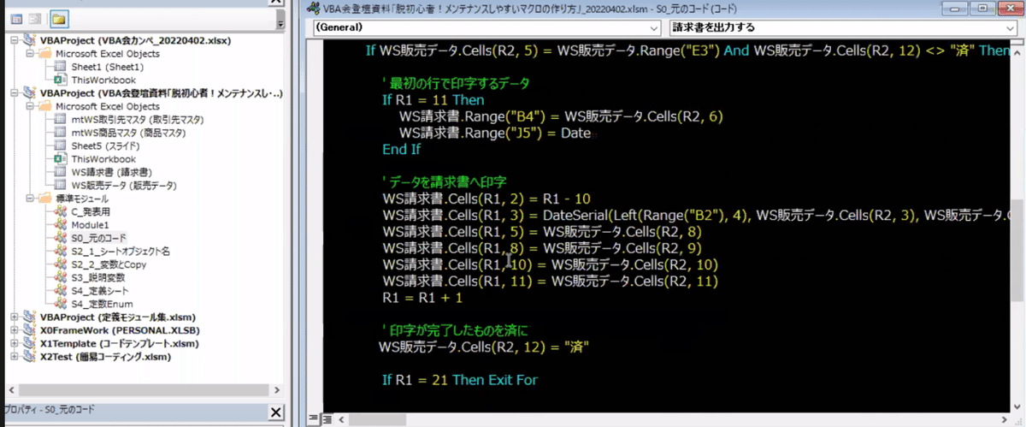Select the S2_1_シートオブジェクト名 module
The width and height of the screenshot is (1026, 427).
click(x=122, y=251)
